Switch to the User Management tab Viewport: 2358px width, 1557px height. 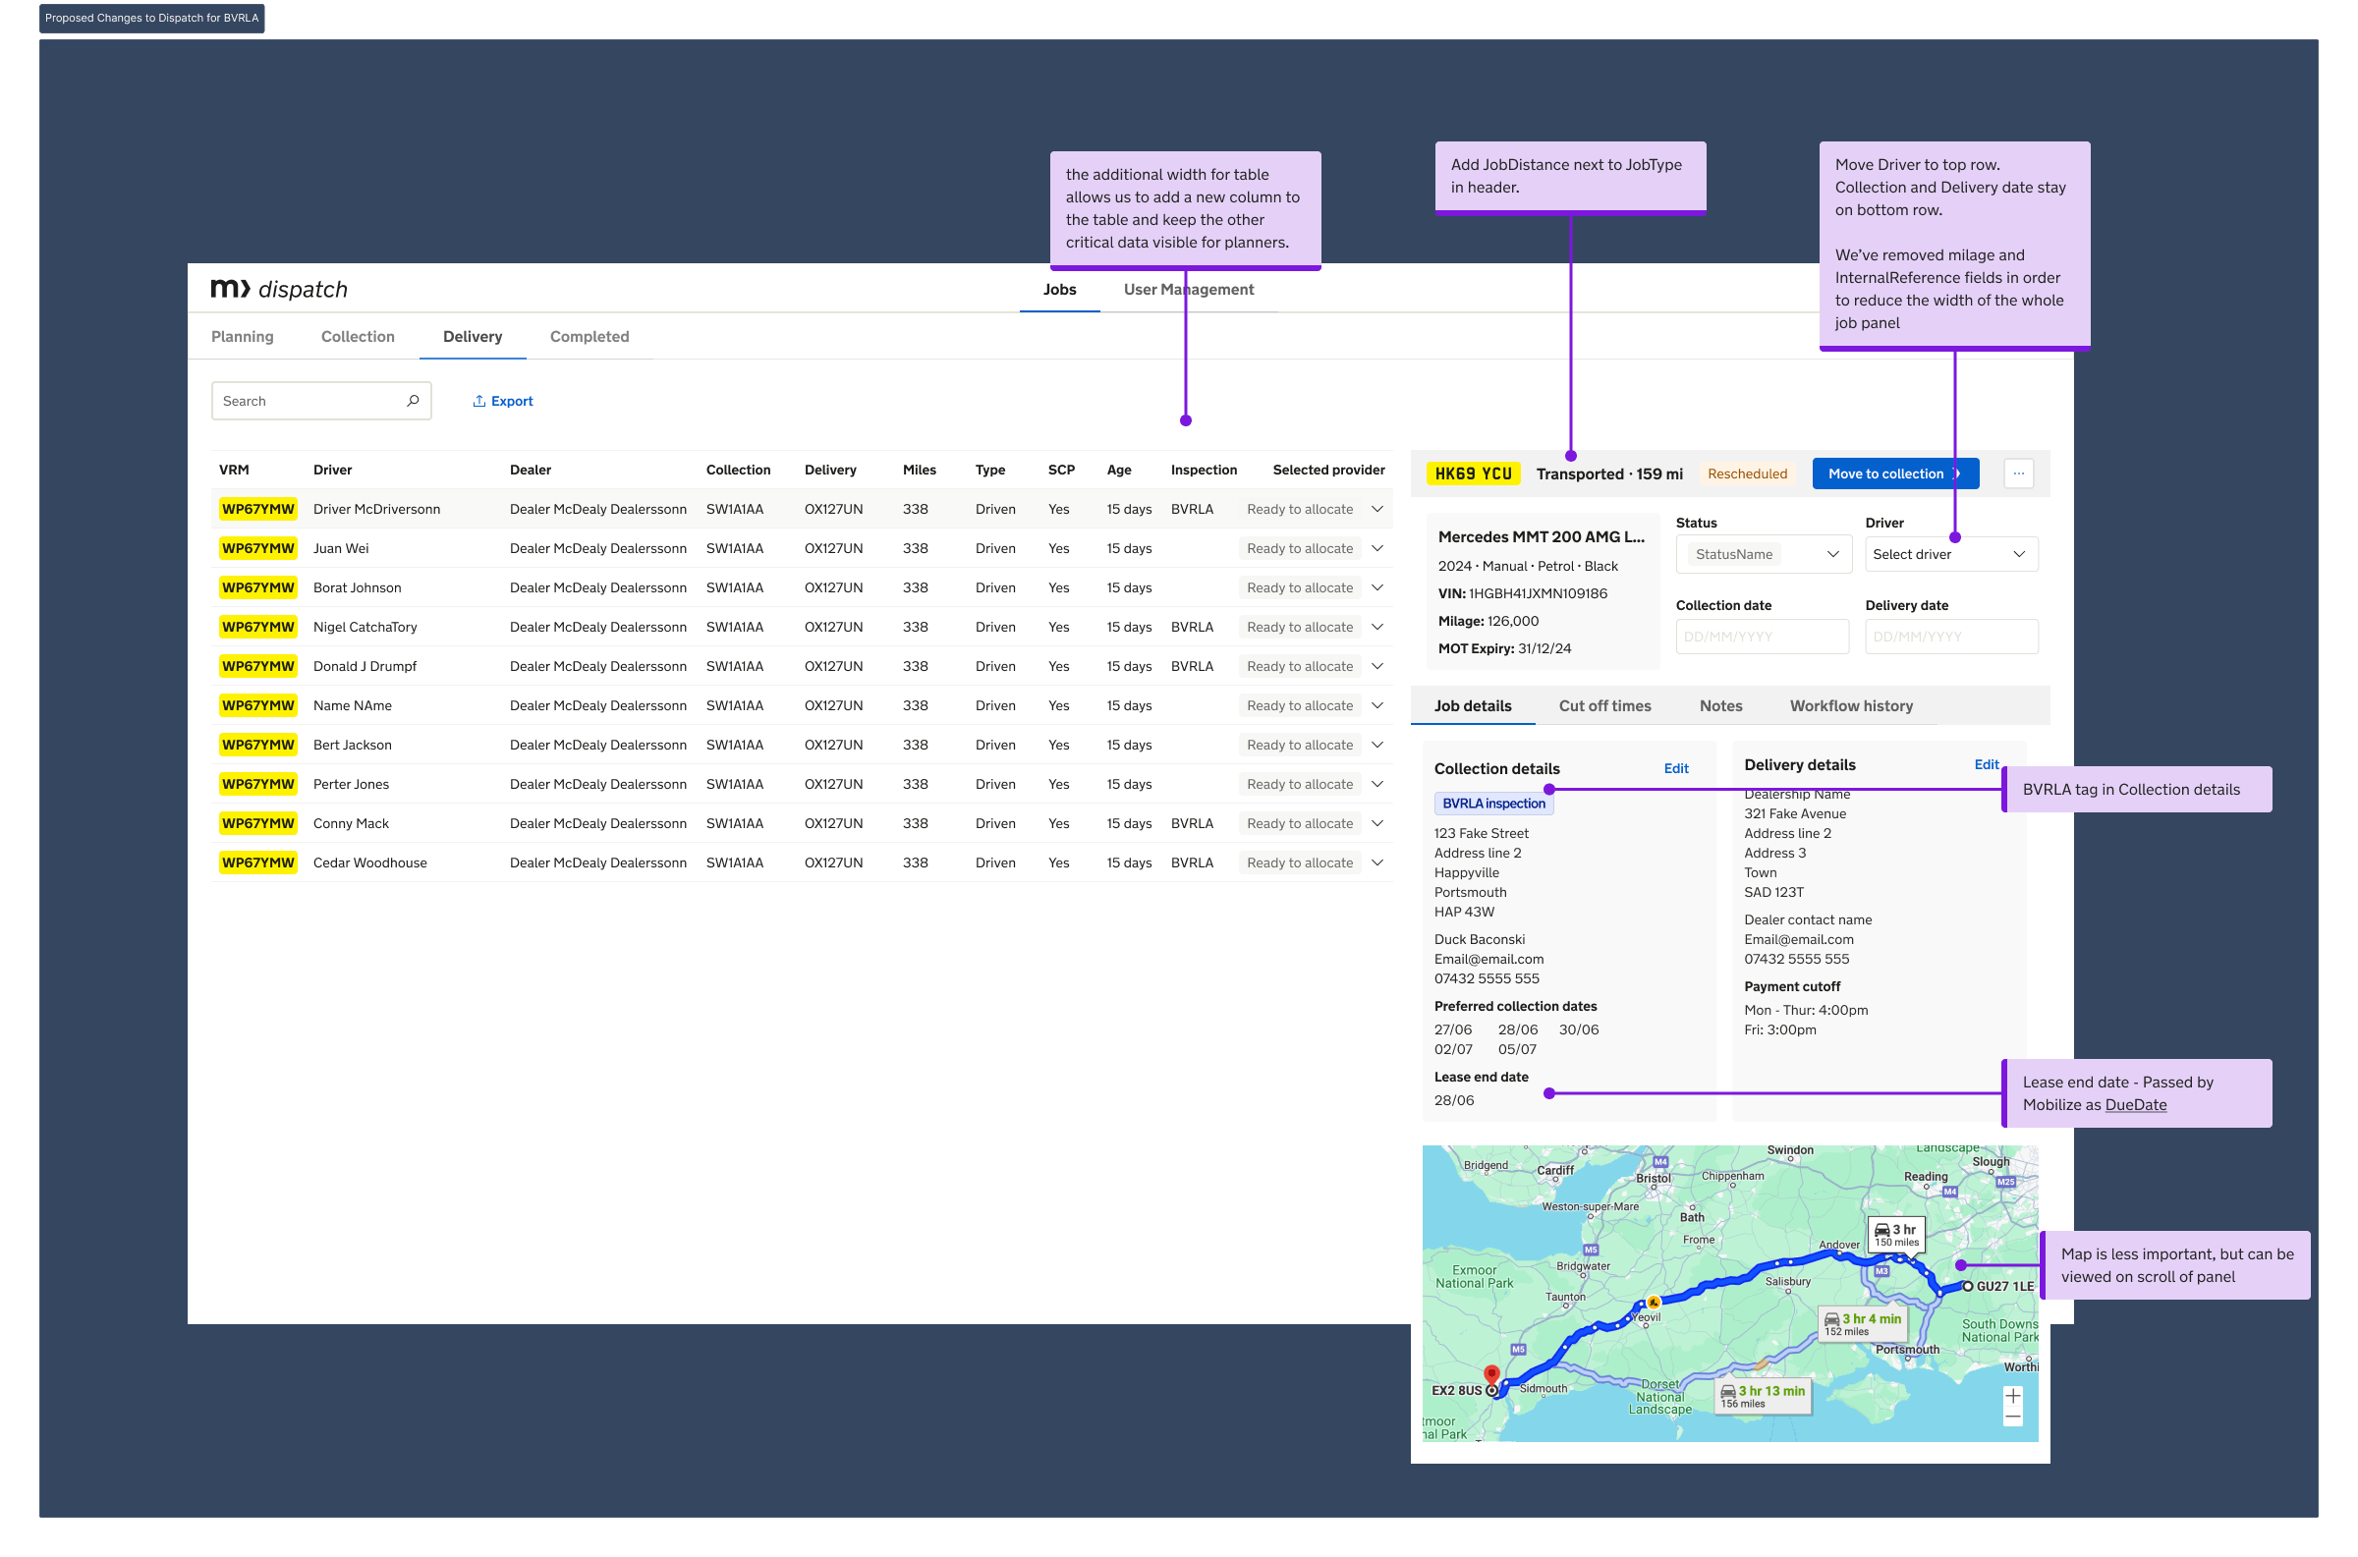tap(1189, 289)
